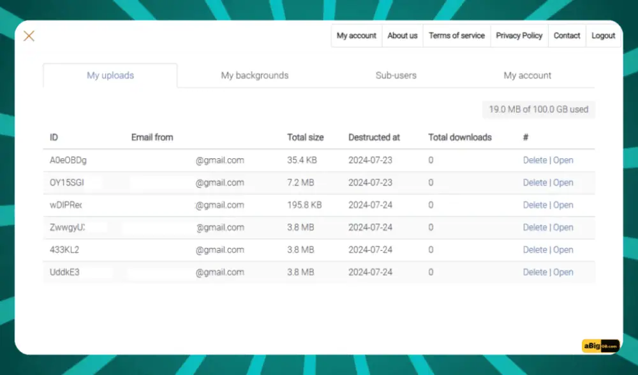Click the Contact menu item
Image resolution: width=638 pixels, height=375 pixels.
coord(567,36)
